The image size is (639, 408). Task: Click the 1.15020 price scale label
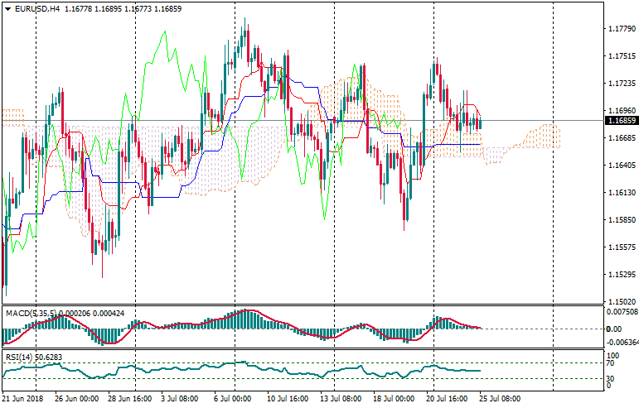620,301
